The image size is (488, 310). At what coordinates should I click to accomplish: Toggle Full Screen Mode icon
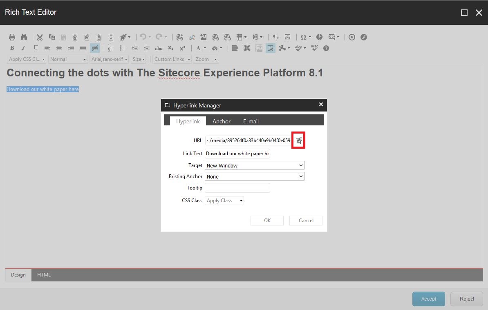point(247,48)
